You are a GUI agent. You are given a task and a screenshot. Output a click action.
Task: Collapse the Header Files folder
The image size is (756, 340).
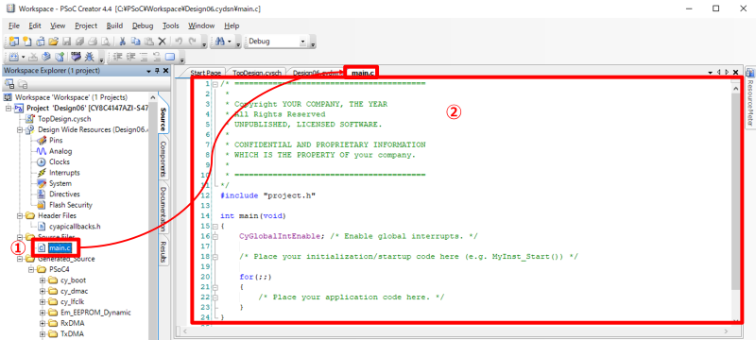click(20, 215)
